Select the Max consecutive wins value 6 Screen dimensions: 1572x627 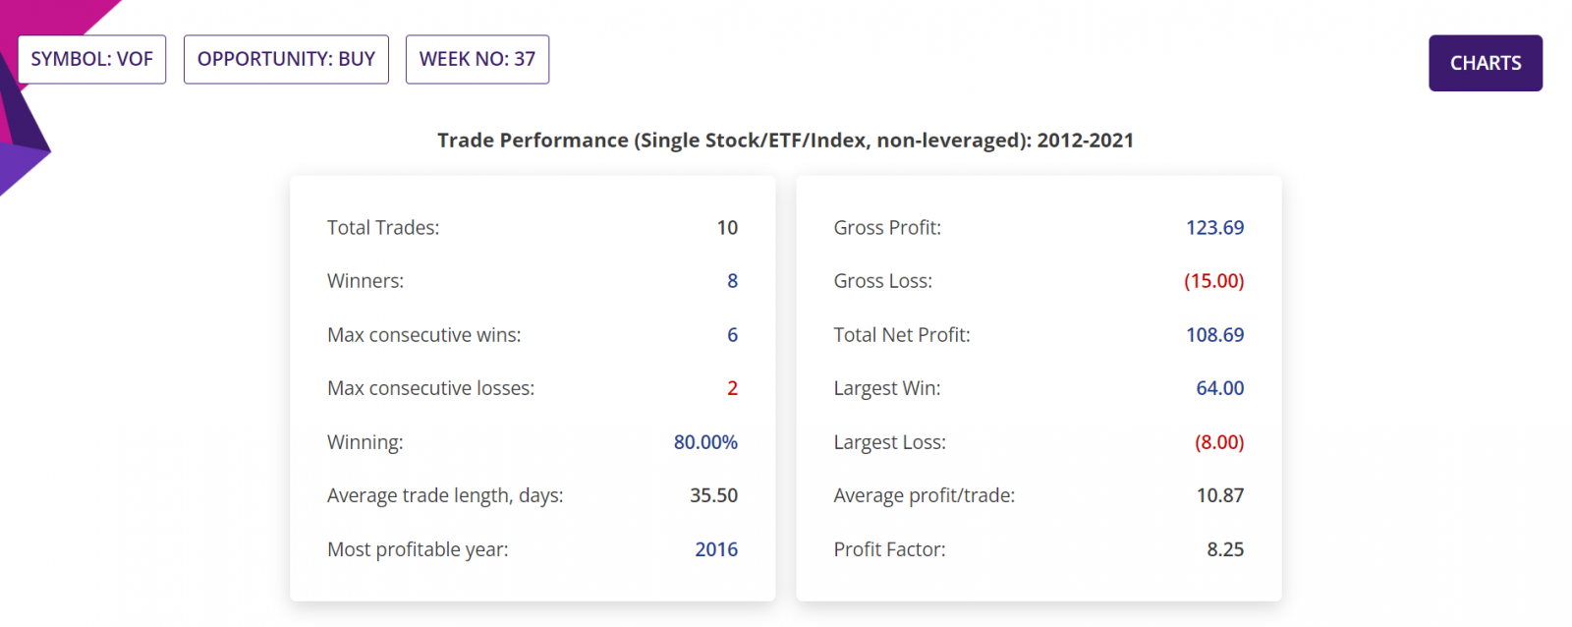(x=732, y=335)
